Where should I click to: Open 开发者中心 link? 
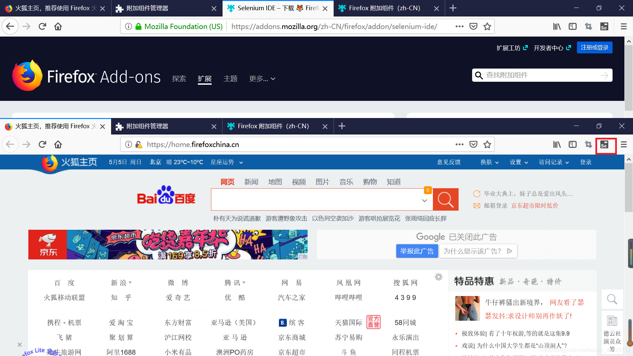click(x=552, y=48)
